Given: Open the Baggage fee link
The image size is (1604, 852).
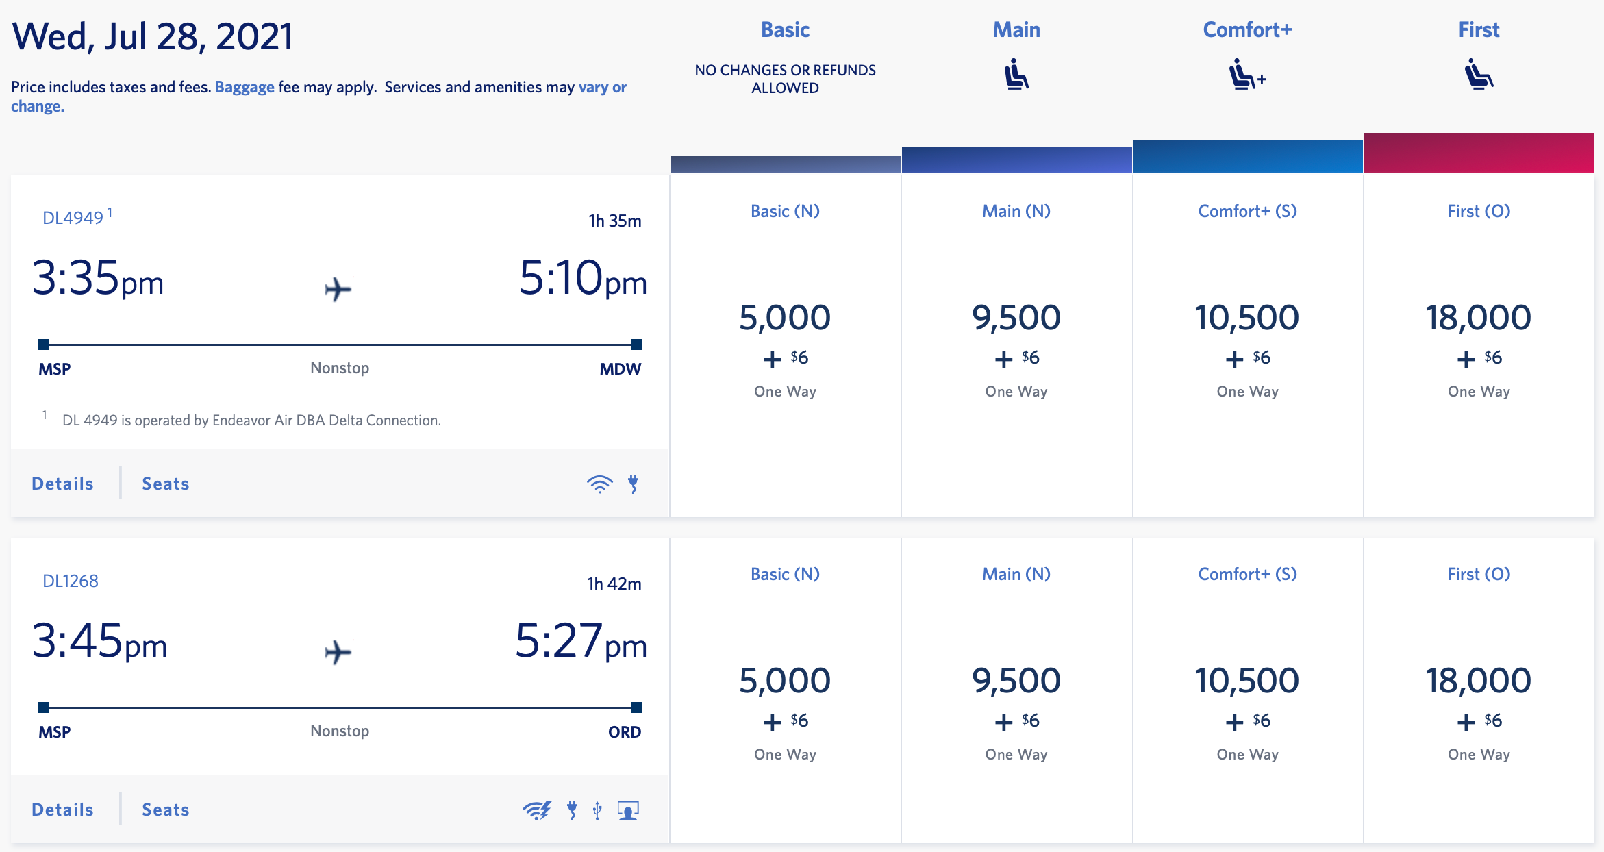Looking at the screenshot, I should 245,87.
